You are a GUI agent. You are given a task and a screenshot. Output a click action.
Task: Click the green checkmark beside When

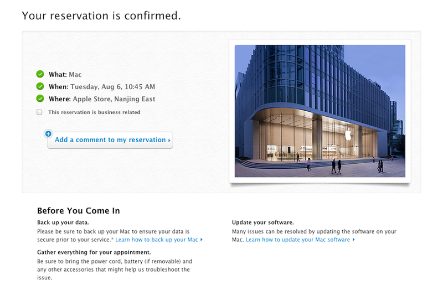tap(40, 86)
